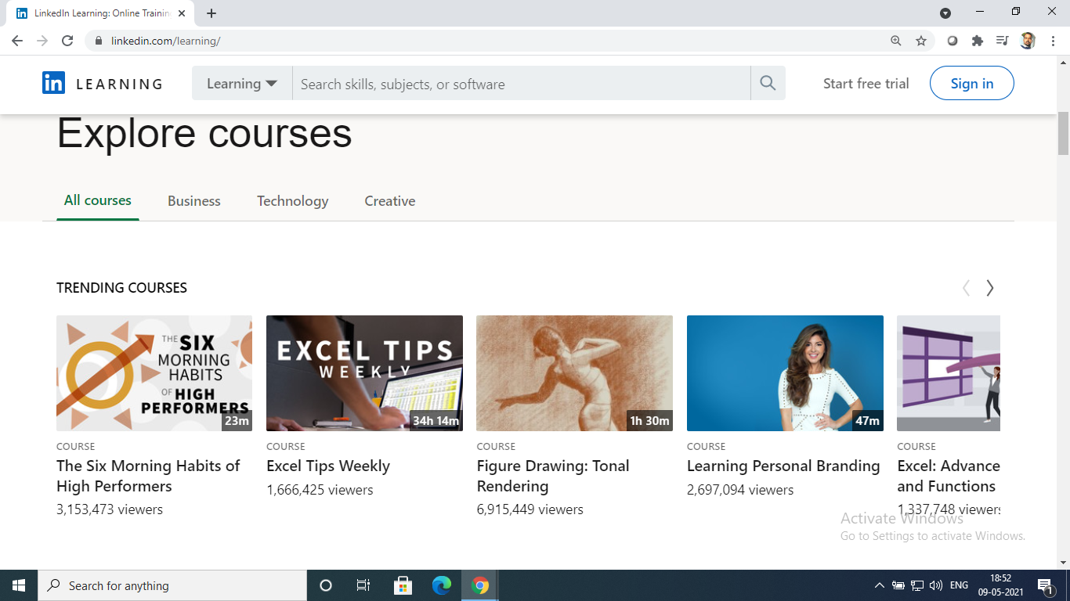Click the browser address bar URL
The height and width of the screenshot is (601, 1070).
tap(165, 41)
